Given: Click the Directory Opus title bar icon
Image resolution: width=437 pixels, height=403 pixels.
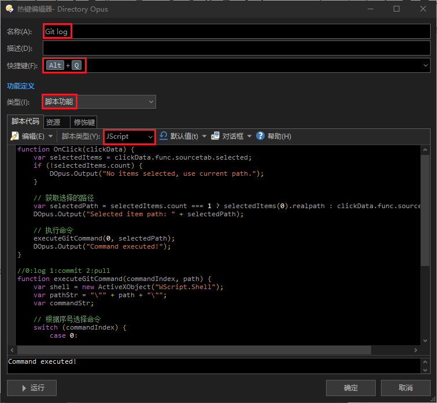Looking at the screenshot, I should pyautogui.click(x=9, y=9).
